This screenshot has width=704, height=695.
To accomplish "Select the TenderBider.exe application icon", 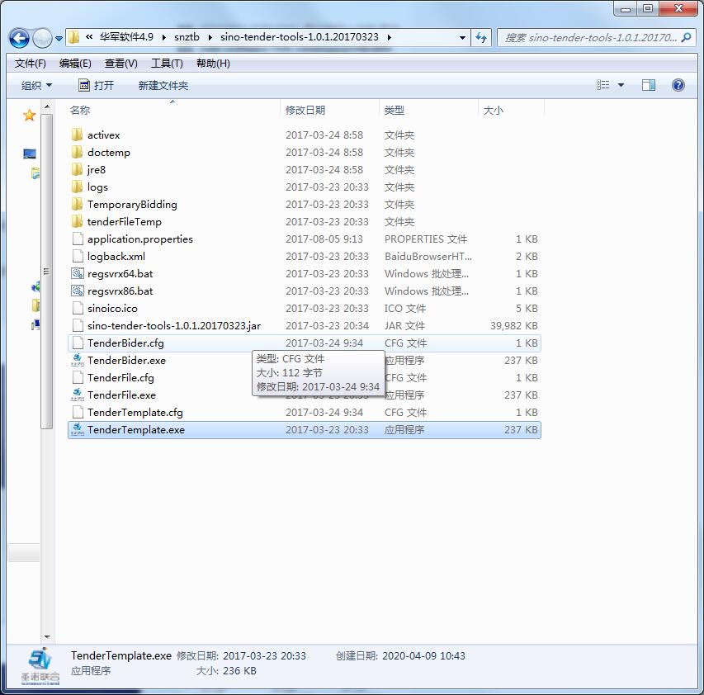I will (x=78, y=360).
